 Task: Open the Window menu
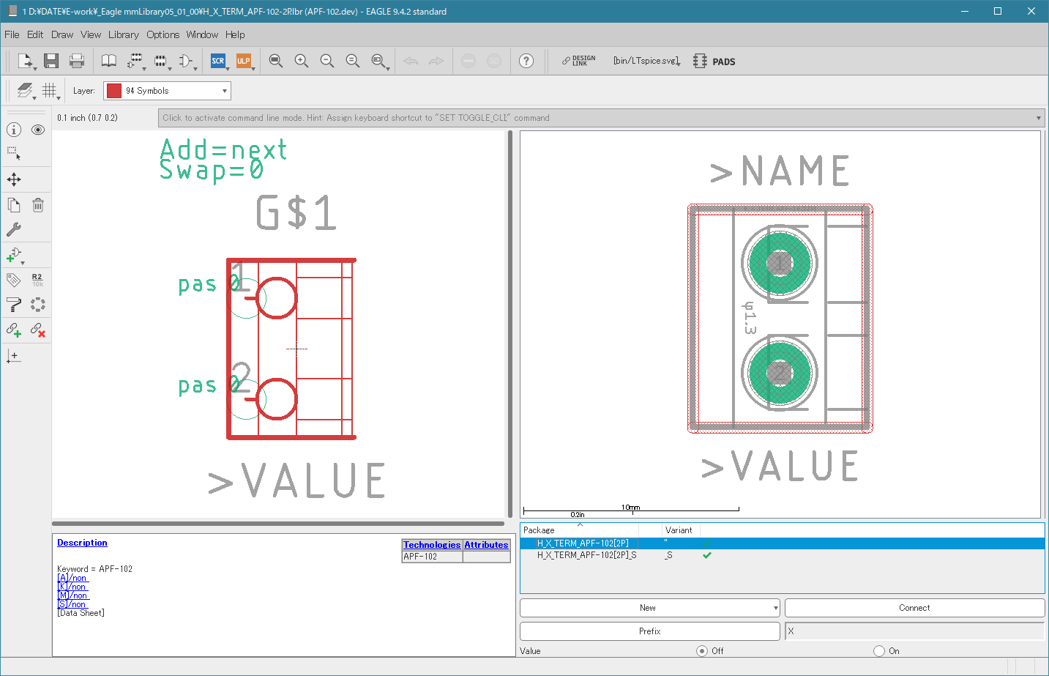tap(202, 34)
